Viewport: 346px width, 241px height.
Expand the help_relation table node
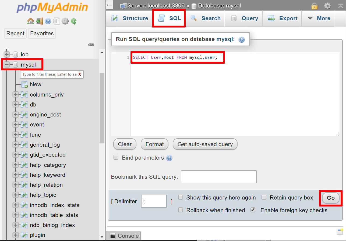tap(16, 185)
